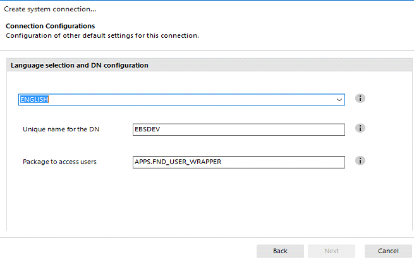Go back with the Back button
Viewport: 414px width, 264px height.
click(280, 251)
